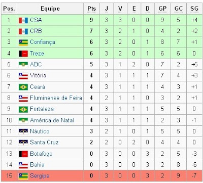Click the GP column header
This screenshot has width=203, height=183.
pos(162,9)
